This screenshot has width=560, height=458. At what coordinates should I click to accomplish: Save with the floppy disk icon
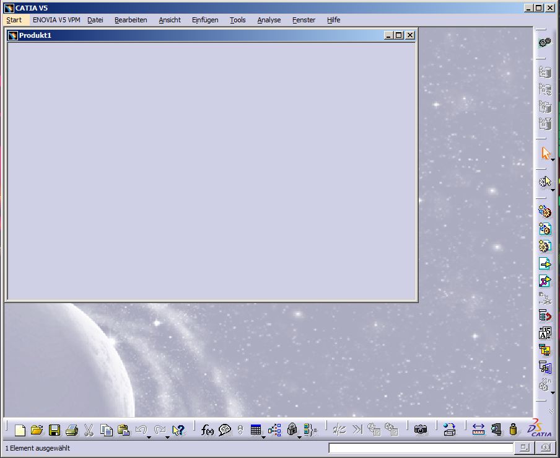tap(55, 429)
